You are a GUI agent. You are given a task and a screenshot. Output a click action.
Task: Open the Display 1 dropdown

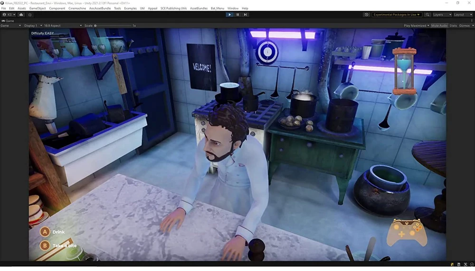coord(33,26)
